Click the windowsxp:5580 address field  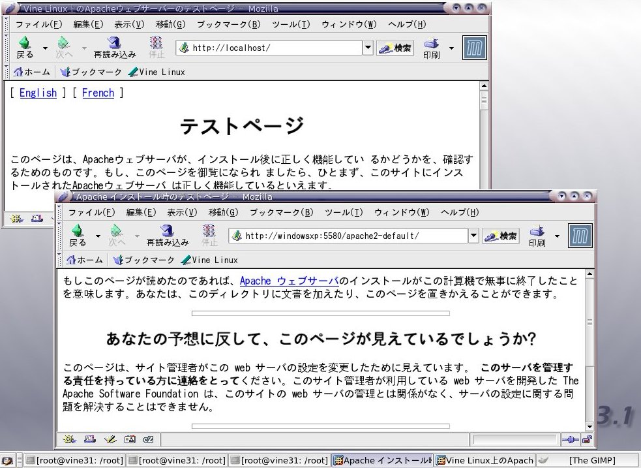(x=348, y=236)
